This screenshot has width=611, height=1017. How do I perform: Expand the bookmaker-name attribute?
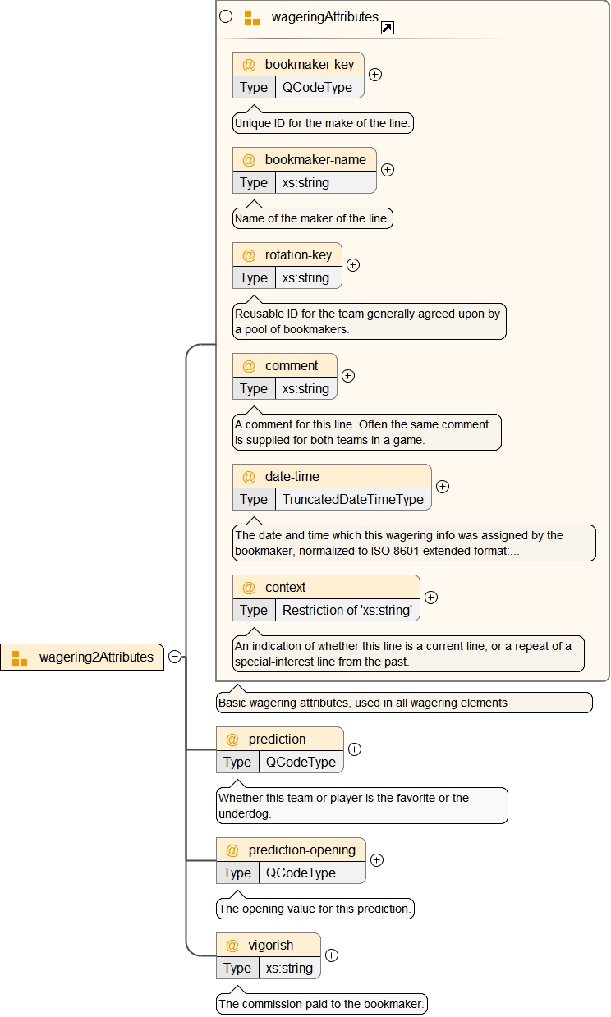pos(388,170)
